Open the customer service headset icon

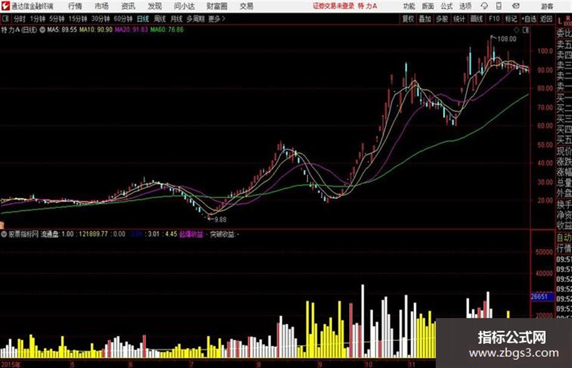click(484, 6)
